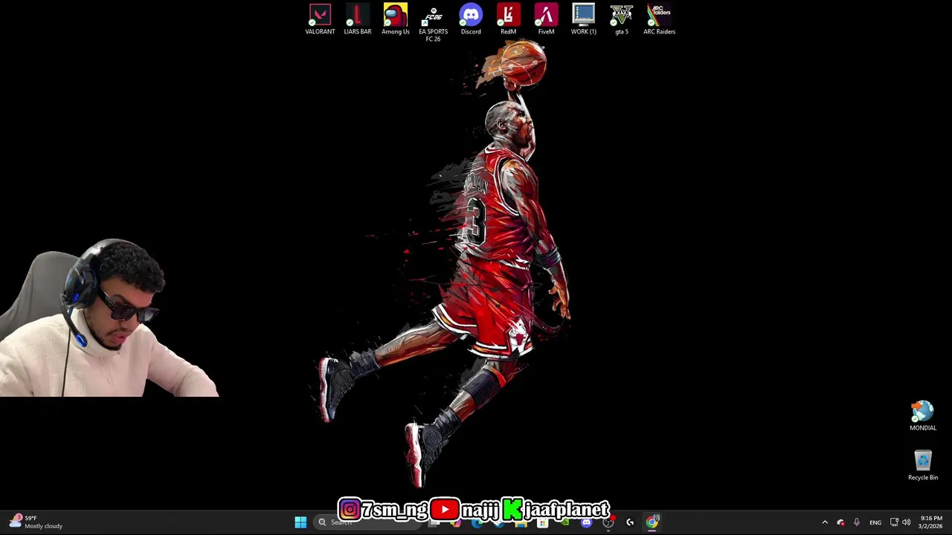
Task: Click the OneDrive tray icon with the error badge
Action: coord(840,522)
